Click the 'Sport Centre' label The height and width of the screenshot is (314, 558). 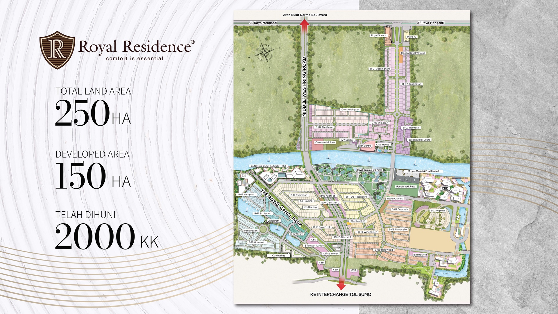tap(364, 146)
